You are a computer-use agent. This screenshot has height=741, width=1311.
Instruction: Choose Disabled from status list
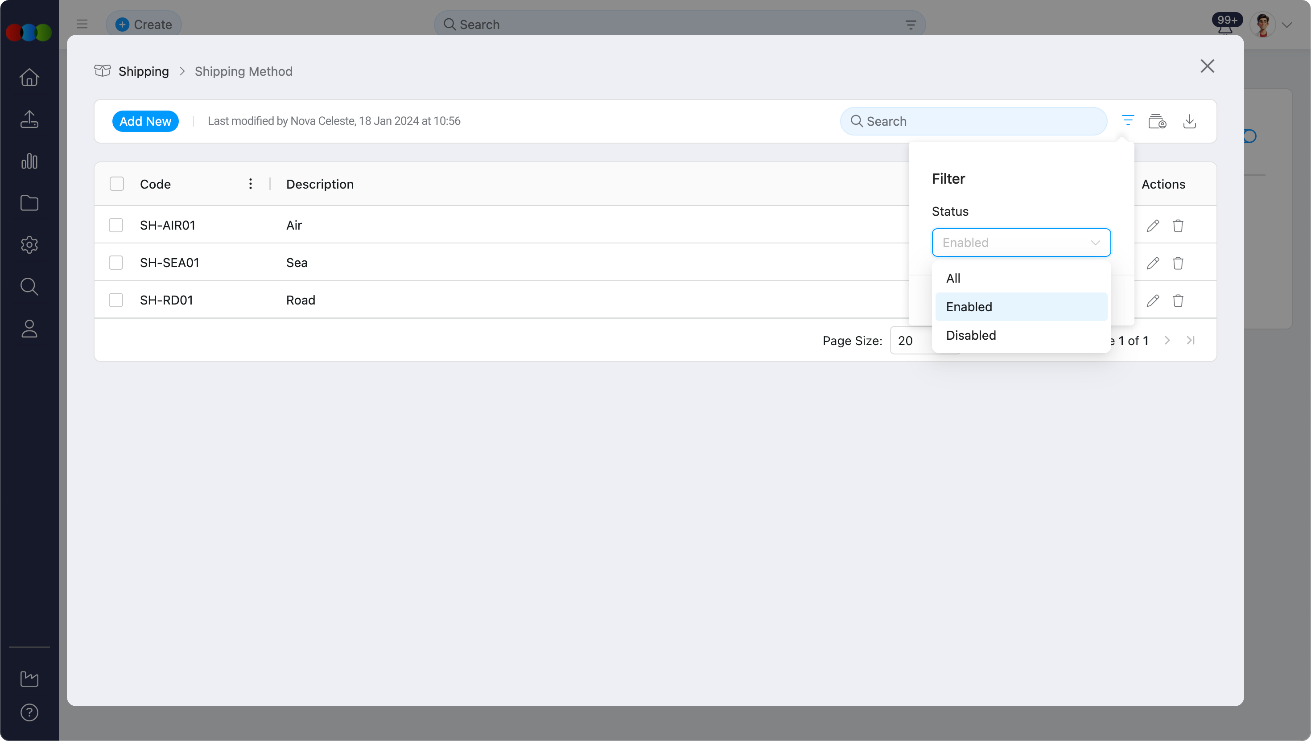pos(970,335)
